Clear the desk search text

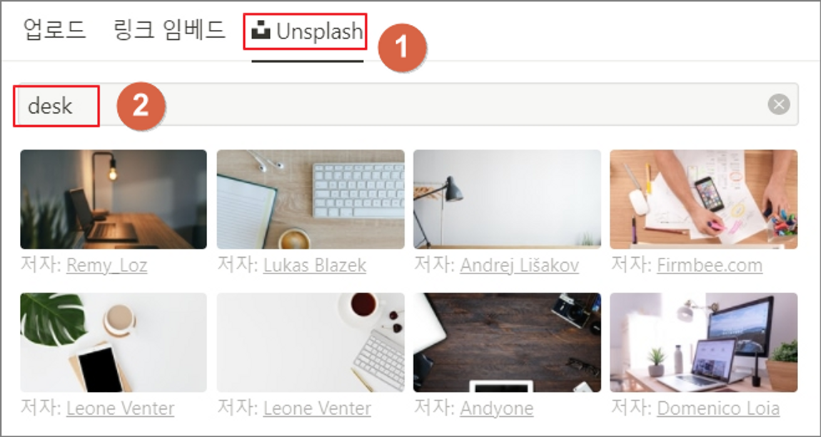779,104
